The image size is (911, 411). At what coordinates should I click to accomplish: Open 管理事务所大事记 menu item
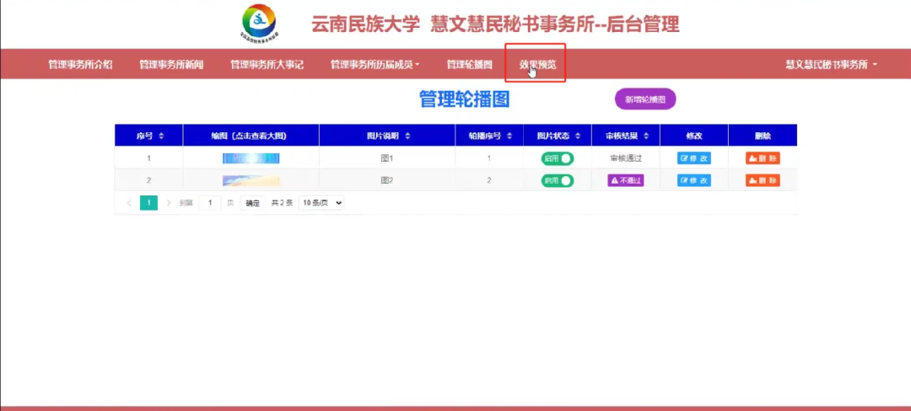(267, 64)
